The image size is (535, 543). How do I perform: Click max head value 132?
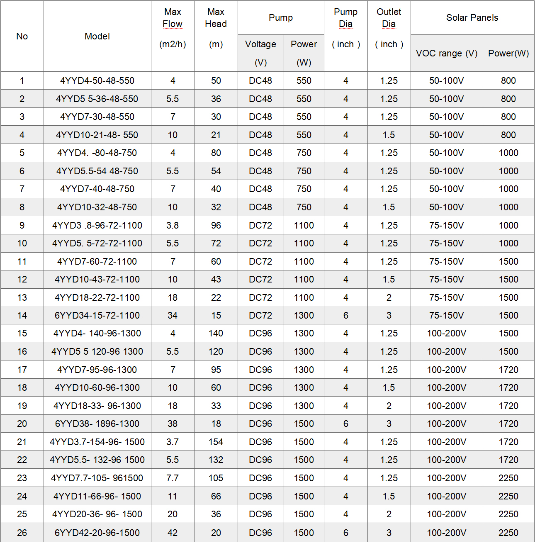pos(216,460)
